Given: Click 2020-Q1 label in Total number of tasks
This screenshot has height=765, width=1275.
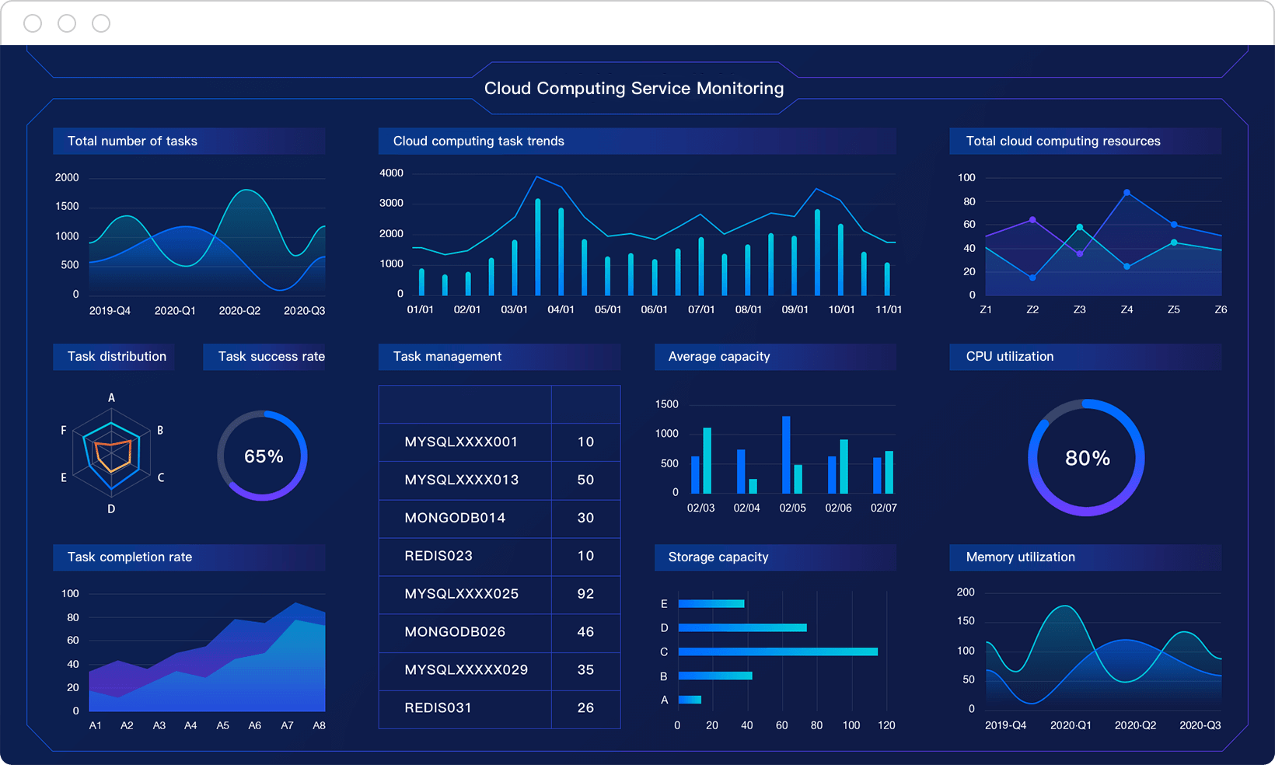Looking at the screenshot, I should [x=175, y=310].
